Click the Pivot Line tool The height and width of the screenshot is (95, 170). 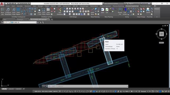click(x=2, y=11)
